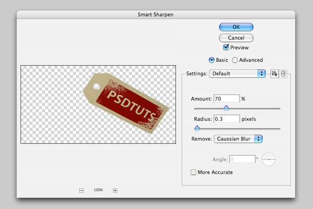The height and width of the screenshot is (209, 313).
Task: Click the Amount slider handle
Action: tap(226, 108)
